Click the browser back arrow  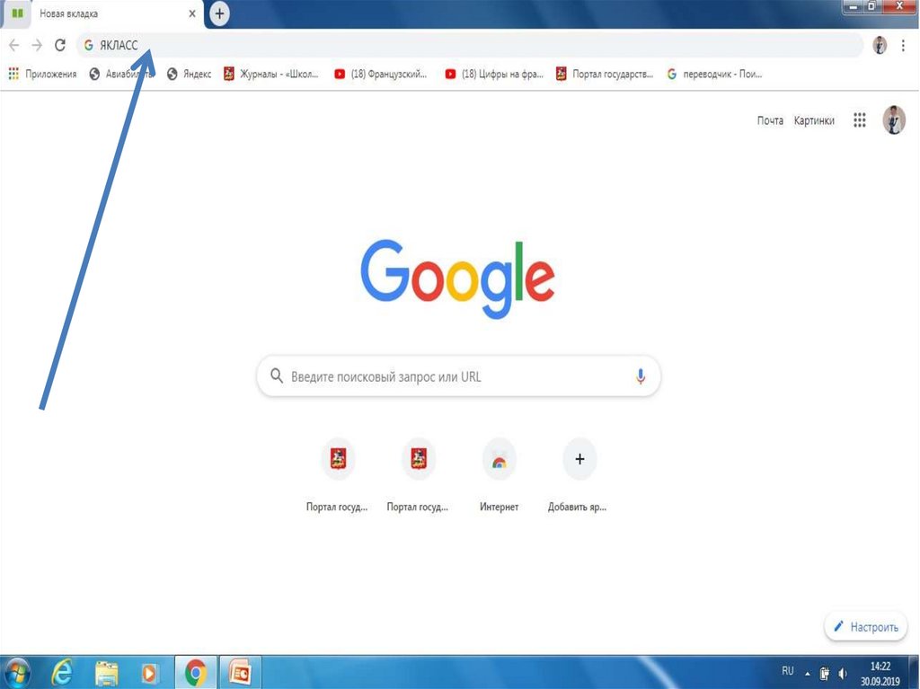click(x=14, y=45)
